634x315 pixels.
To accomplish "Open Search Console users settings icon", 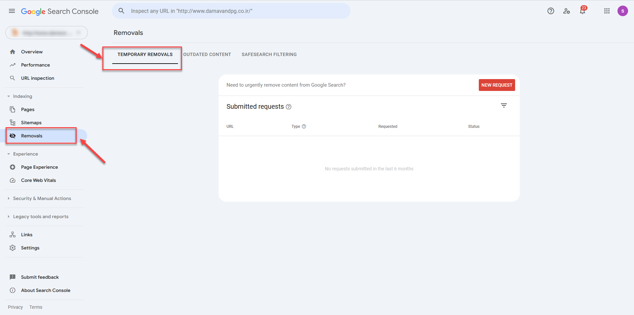I will tap(567, 11).
